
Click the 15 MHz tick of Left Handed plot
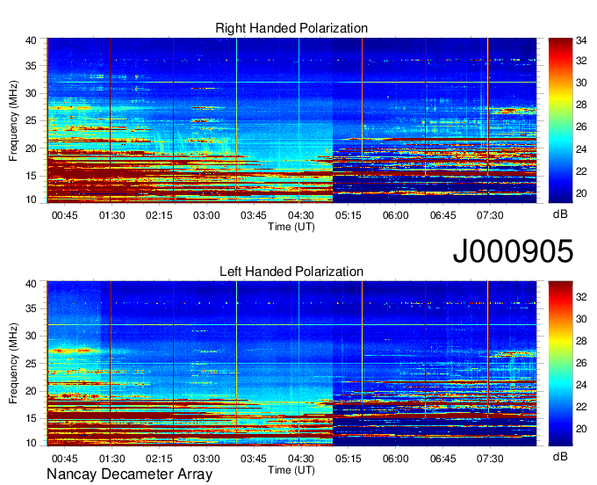[x=31, y=419]
